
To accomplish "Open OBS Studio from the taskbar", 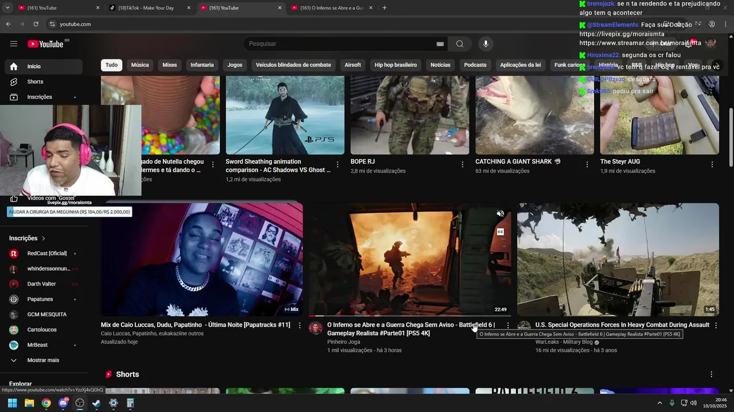I will tap(80, 403).
